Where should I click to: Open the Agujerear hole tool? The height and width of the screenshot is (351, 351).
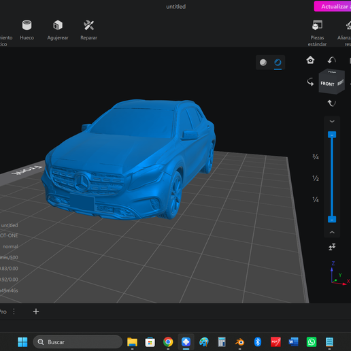(x=58, y=30)
